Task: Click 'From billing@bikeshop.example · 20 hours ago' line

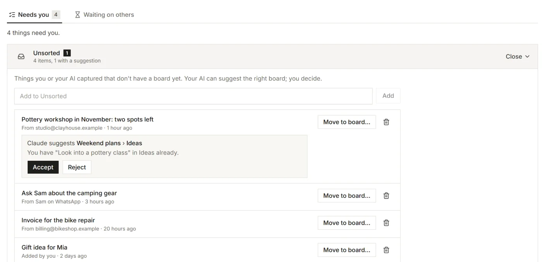Action: pos(79,229)
